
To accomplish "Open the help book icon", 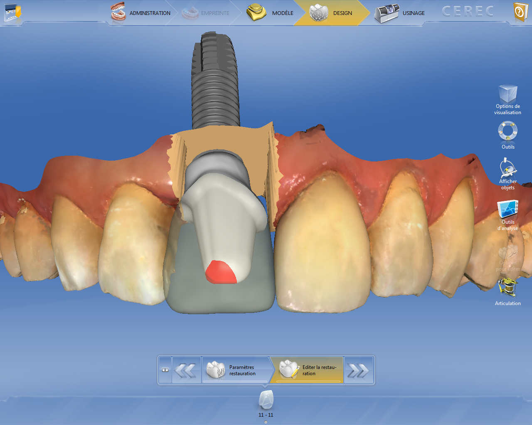I will pos(520,12).
